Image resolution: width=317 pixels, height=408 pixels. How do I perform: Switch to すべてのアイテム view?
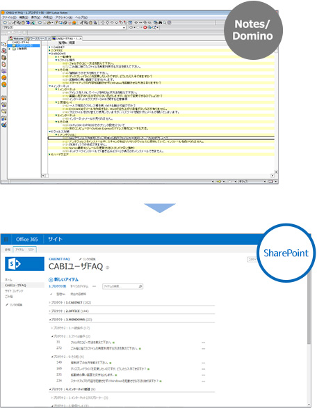coord(79,286)
